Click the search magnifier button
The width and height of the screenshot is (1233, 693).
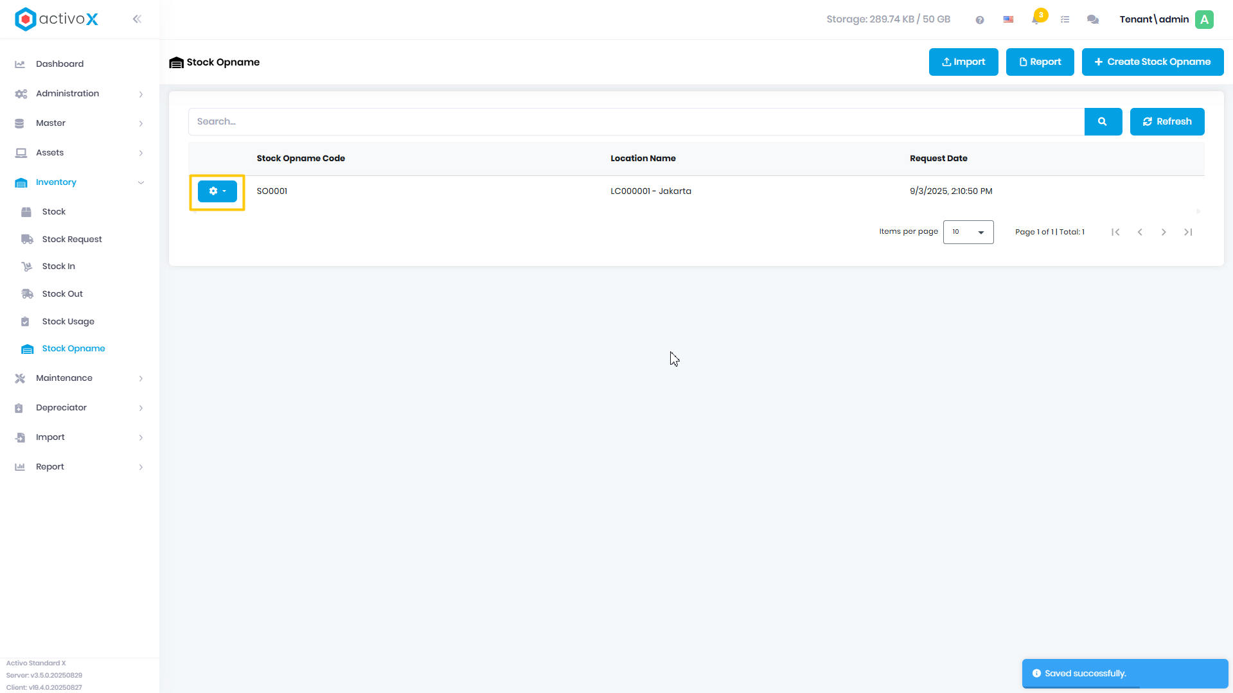coord(1103,121)
